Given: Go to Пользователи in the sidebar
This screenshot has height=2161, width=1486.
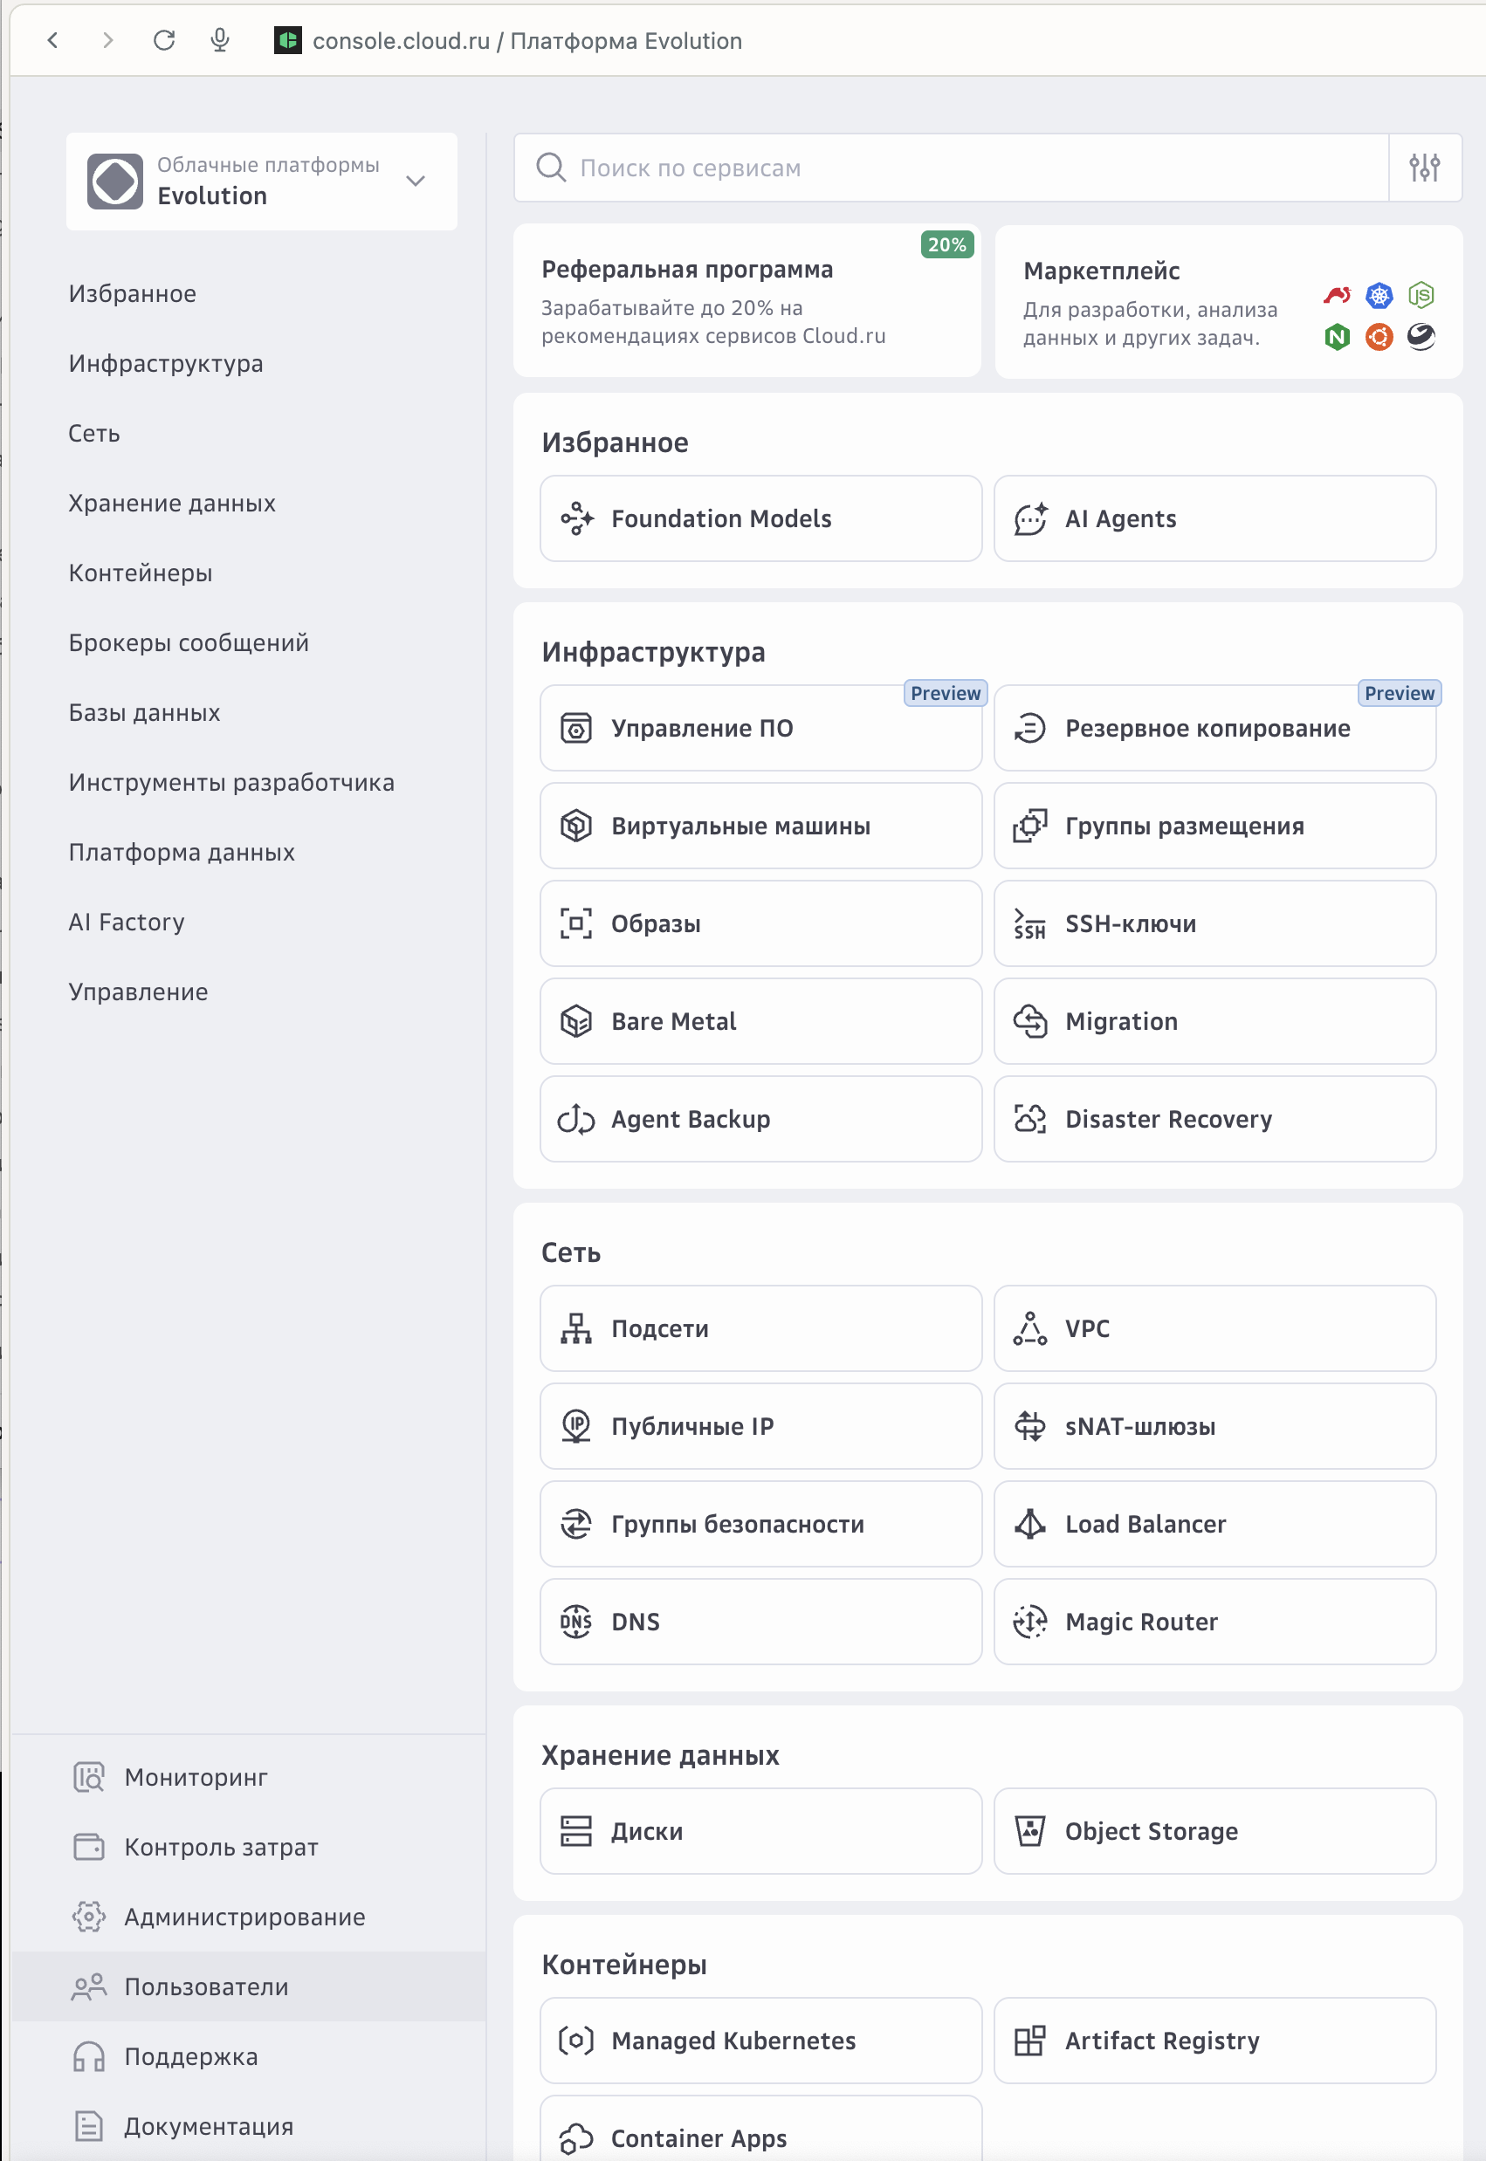Looking at the screenshot, I should coord(206,1987).
